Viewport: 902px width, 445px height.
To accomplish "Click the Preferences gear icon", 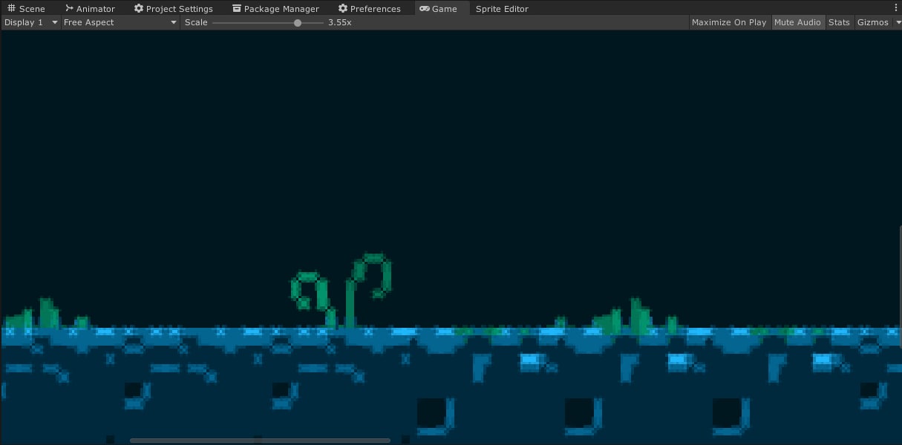I will click(x=342, y=9).
